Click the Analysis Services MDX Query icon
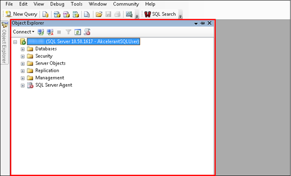The height and width of the screenshot is (176, 291). click(57, 14)
